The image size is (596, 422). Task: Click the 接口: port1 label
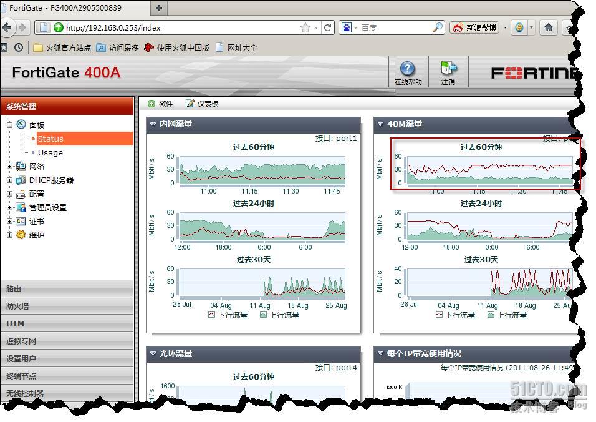pos(336,139)
